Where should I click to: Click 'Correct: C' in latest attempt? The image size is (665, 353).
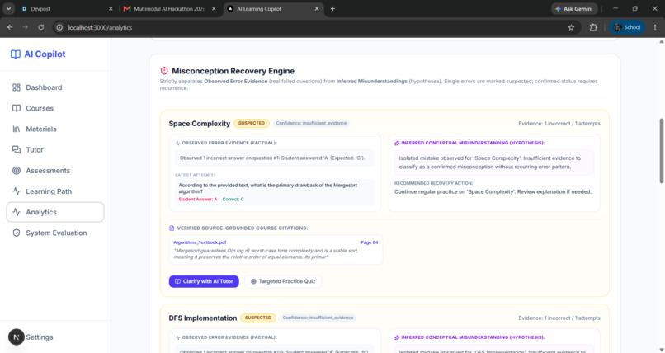tap(233, 199)
